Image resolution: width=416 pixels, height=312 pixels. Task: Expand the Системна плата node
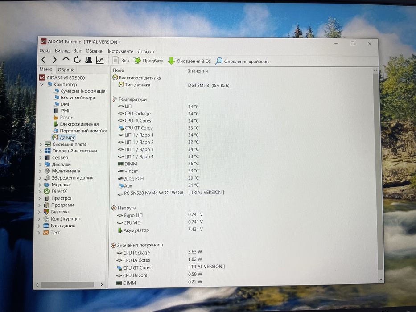(x=41, y=144)
